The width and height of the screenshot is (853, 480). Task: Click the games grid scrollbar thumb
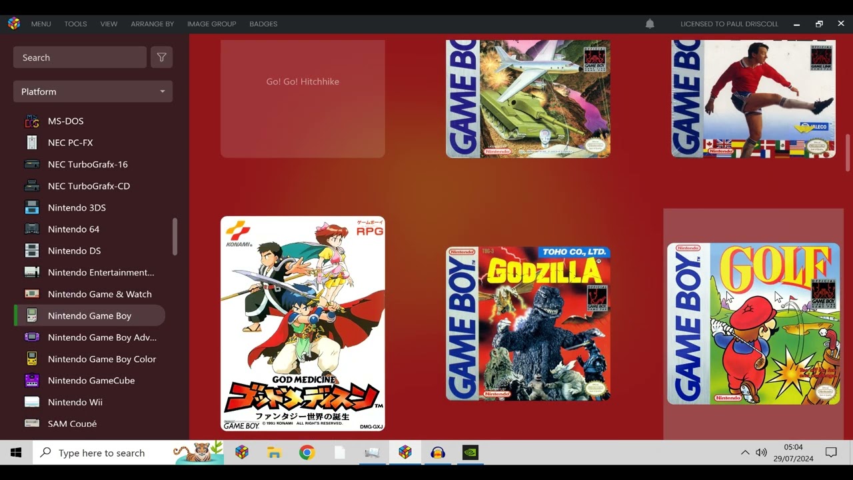click(x=848, y=153)
